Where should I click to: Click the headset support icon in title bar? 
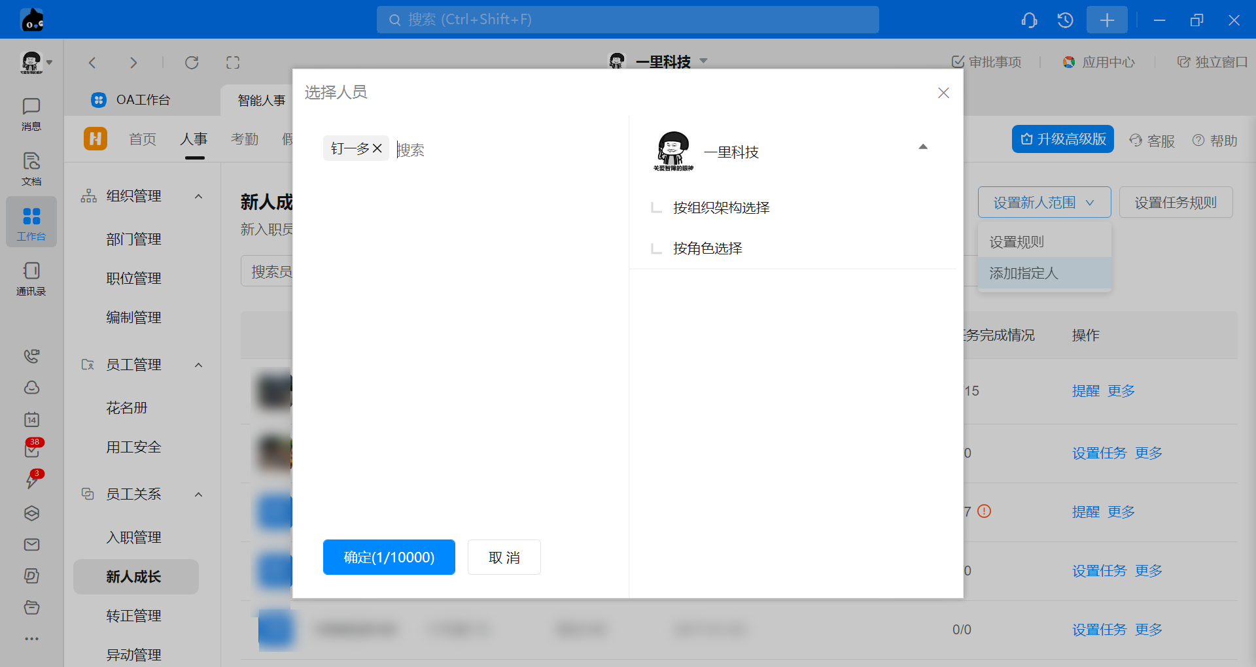1029,20
